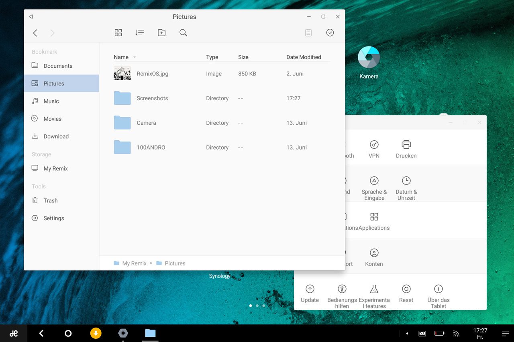
Task: Select the 100ANDRO folder icon
Action: pyautogui.click(x=122, y=147)
